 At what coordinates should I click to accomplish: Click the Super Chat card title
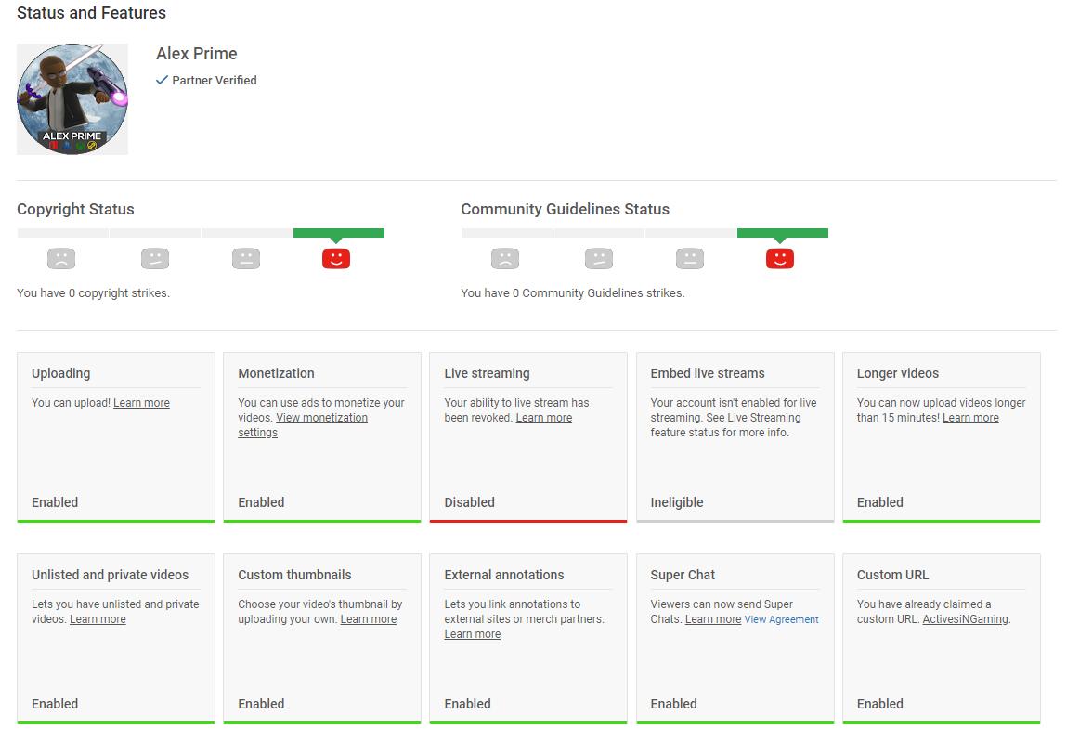click(683, 575)
